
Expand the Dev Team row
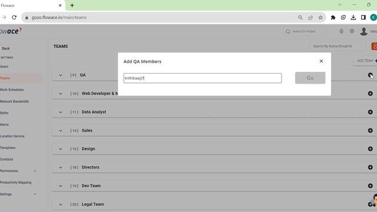[60, 186]
